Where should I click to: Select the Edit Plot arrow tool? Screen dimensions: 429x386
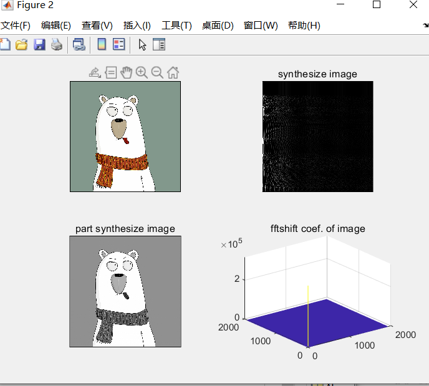click(x=142, y=45)
